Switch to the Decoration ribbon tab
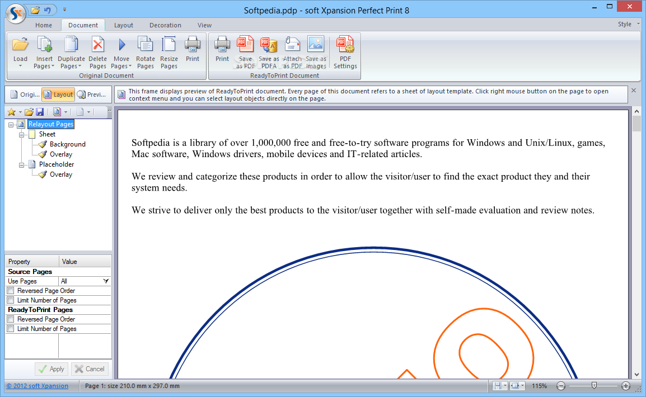This screenshot has height=397, width=646. coord(165,25)
